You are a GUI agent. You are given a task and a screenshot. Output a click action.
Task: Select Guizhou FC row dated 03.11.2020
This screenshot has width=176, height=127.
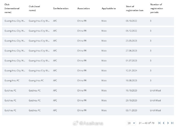(88, 110)
